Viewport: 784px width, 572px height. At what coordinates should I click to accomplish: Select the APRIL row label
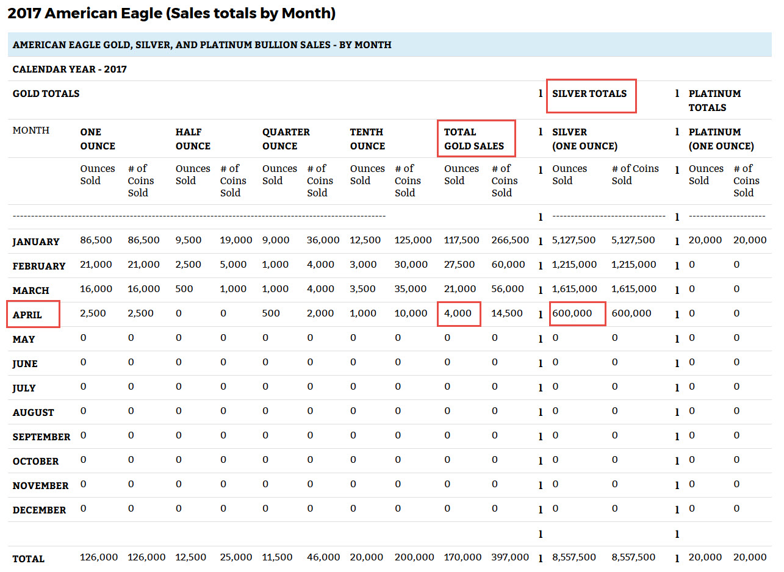tap(27, 315)
